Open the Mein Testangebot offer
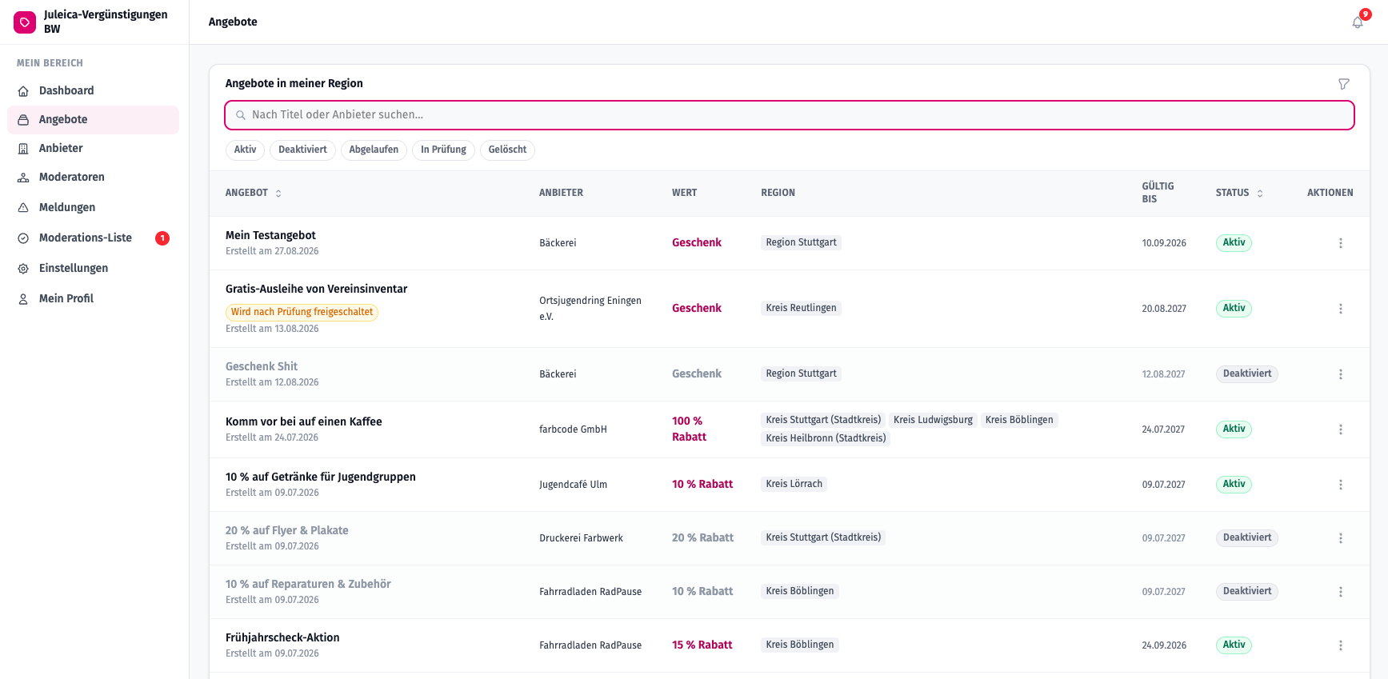This screenshot has width=1388, height=679. point(270,235)
